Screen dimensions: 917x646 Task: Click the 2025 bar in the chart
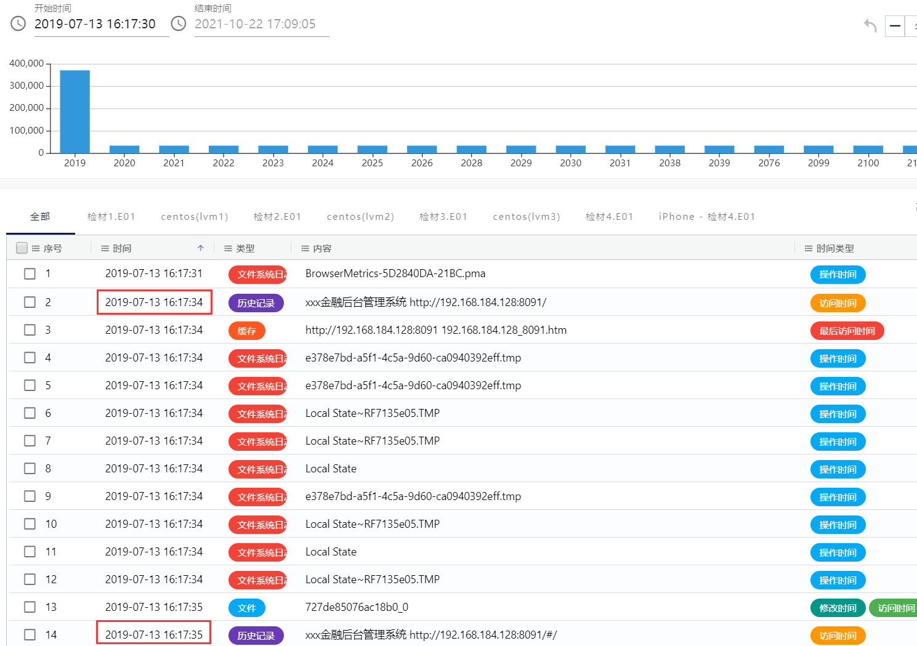pos(372,149)
